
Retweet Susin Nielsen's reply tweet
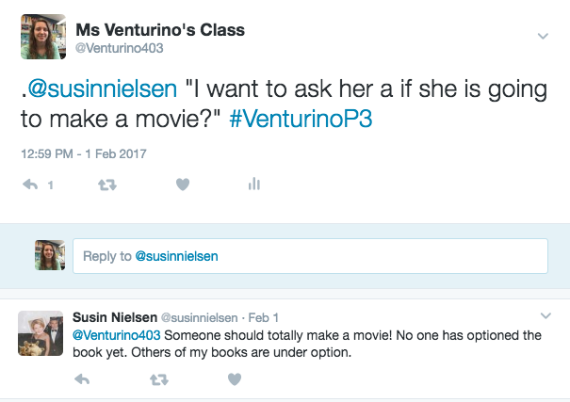click(x=159, y=379)
